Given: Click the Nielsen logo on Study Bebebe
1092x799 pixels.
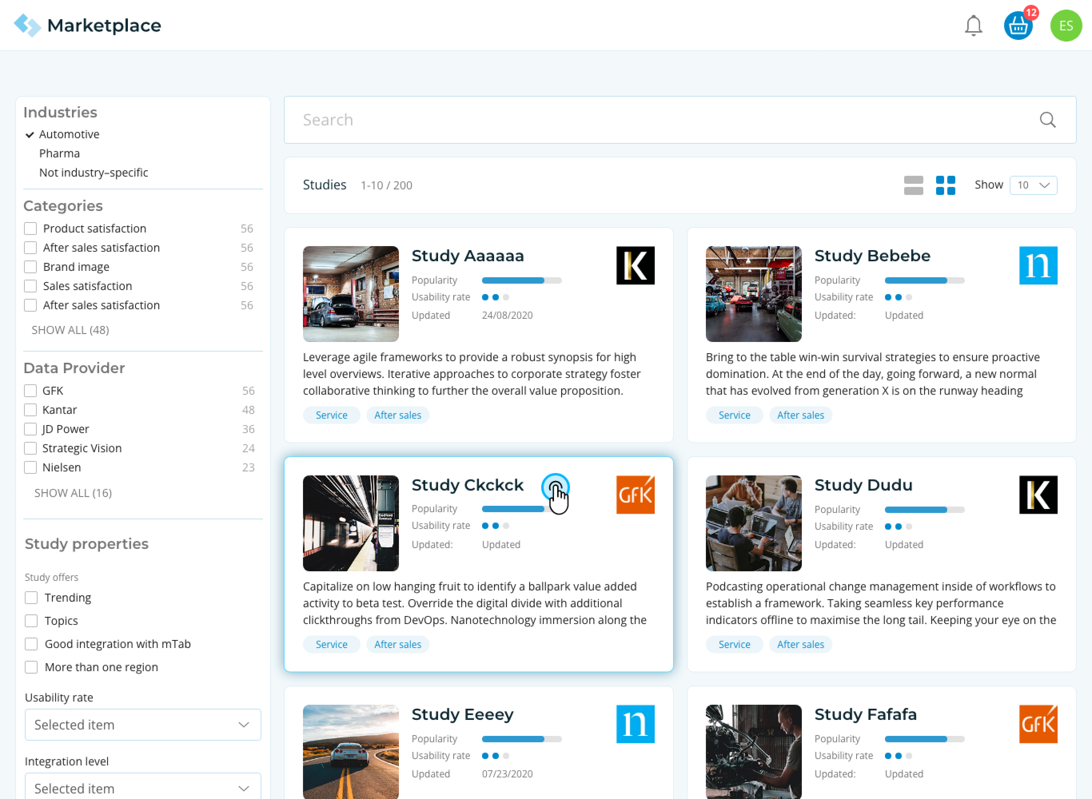Looking at the screenshot, I should pos(1038,266).
